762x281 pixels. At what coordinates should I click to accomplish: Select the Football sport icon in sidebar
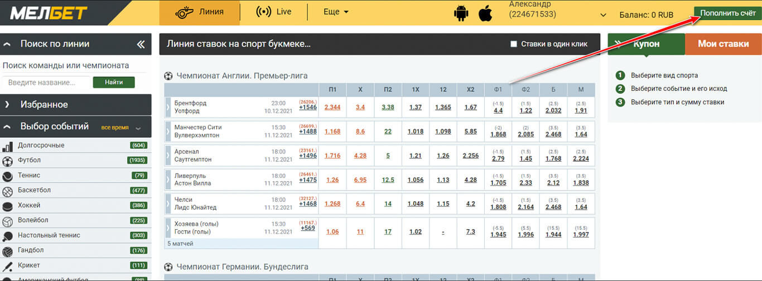8,161
